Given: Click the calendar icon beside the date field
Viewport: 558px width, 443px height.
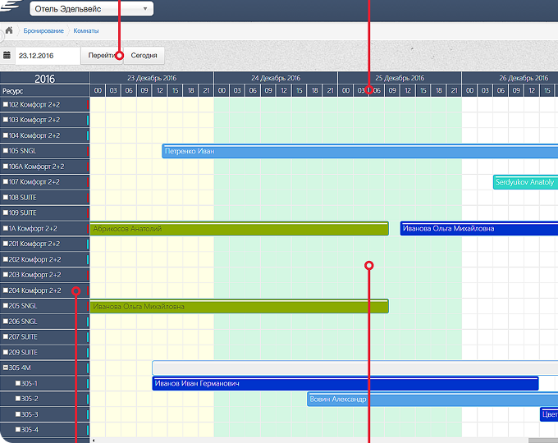Looking at the screenshot, I should (x=7, y=55).
